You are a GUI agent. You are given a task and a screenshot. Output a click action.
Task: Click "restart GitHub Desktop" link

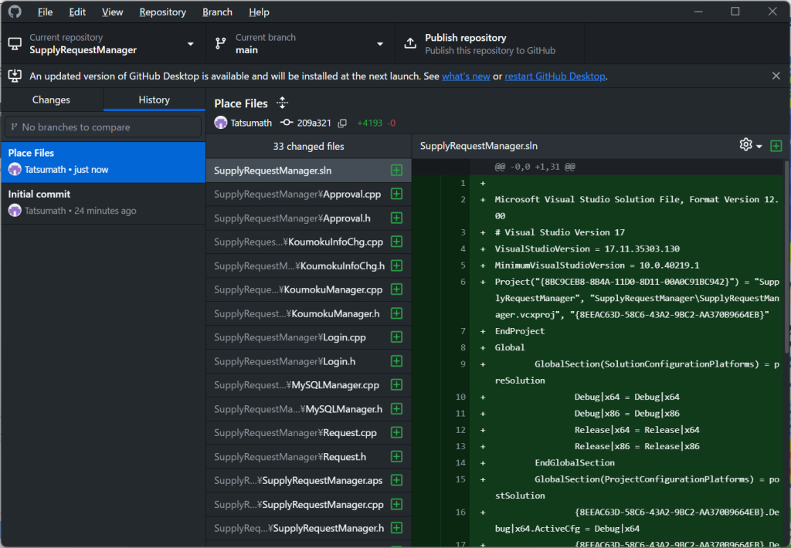click(555, 76)
